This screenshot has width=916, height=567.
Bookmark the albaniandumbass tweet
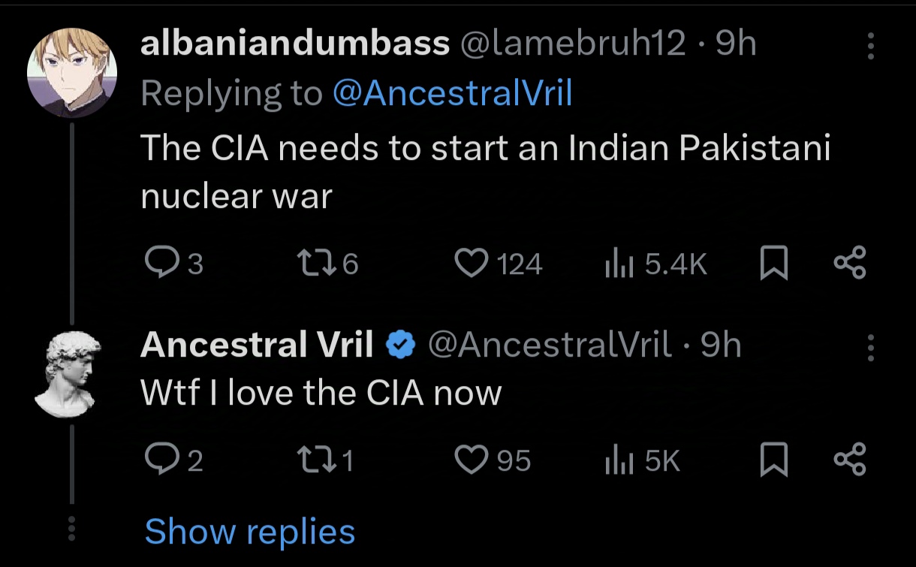[x=774, y=264]
